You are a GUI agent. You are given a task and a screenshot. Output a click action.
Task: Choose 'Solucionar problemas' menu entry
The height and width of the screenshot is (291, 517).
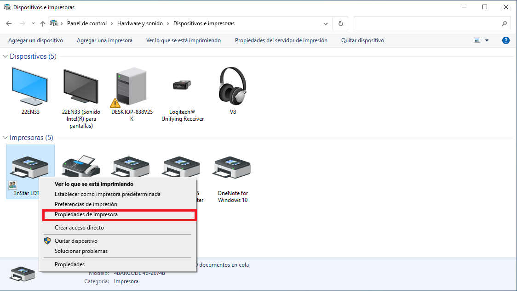[118, 251]
